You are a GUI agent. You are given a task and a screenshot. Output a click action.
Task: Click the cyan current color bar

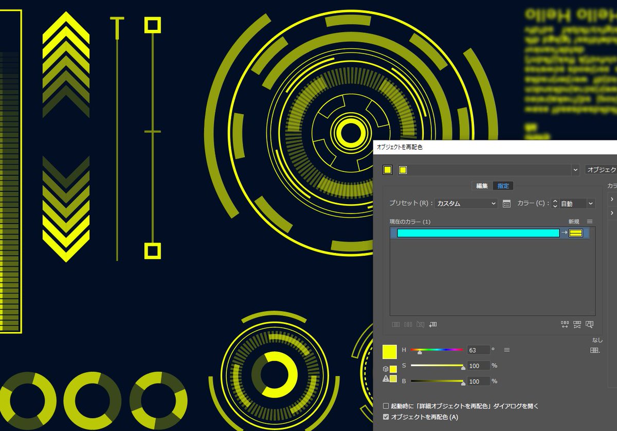point(478,233)
